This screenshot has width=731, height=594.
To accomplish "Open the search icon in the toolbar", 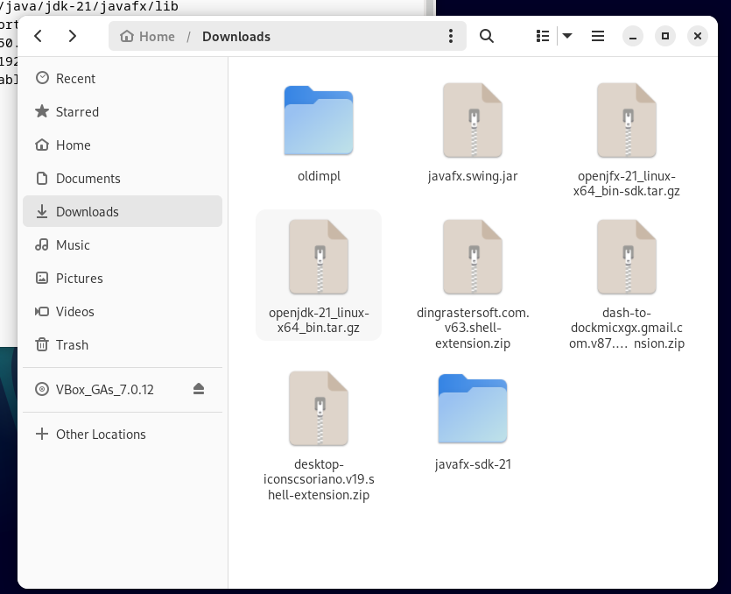I will (487, 36).
